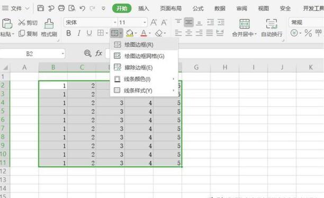This screenshot has height=198, width=324.
Task: Choose 绘图边框(R) from menu
Action: click(x=144, y=44)
